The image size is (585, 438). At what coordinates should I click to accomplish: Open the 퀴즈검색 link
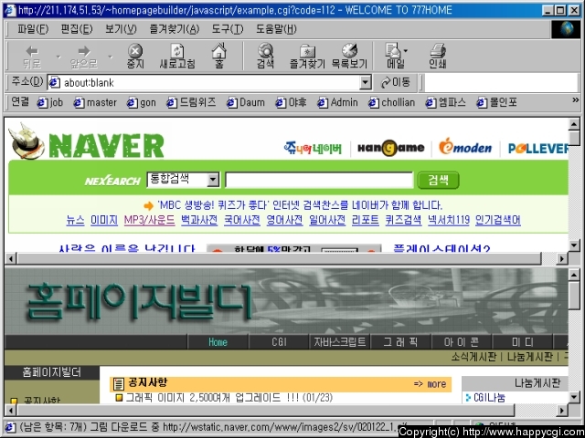click(403, 220)
